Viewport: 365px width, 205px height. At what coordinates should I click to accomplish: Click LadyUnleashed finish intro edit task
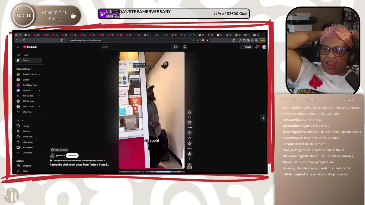coord(304,144)
